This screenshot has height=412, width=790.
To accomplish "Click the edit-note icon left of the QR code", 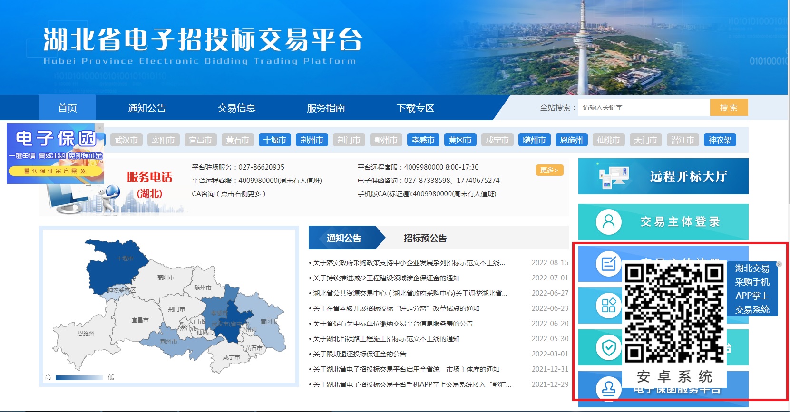I will [608, 263].
